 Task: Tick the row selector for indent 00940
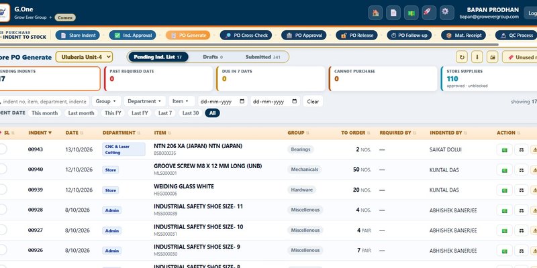tap(2, 170)
